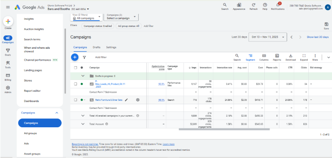This screenshot has height=158, width=332.
Task: Open Auction insights in the side menu
Action: coord(34,29)
